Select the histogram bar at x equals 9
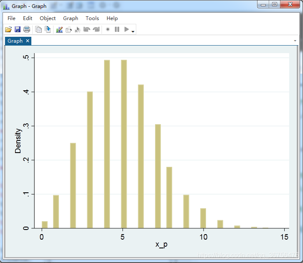 pyautogui.click(x=186, y=212)
